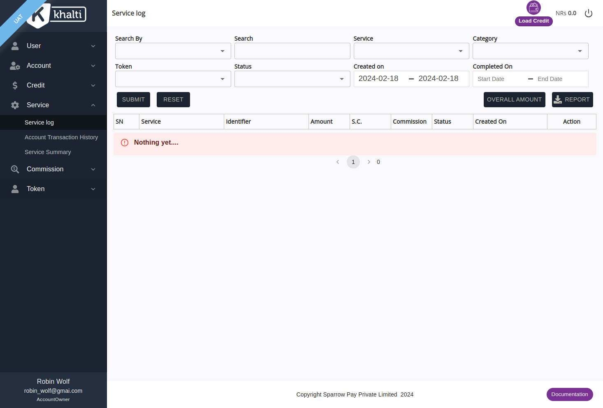Image resolution: width=603 pixels, height=408 pixels.
Task: Collapse the Service menu chevron
Action: 93,105
